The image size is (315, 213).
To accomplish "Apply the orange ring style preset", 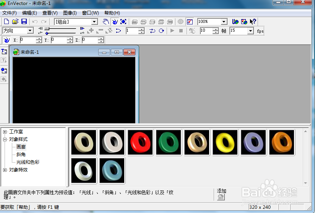I will tap(282, 142).
